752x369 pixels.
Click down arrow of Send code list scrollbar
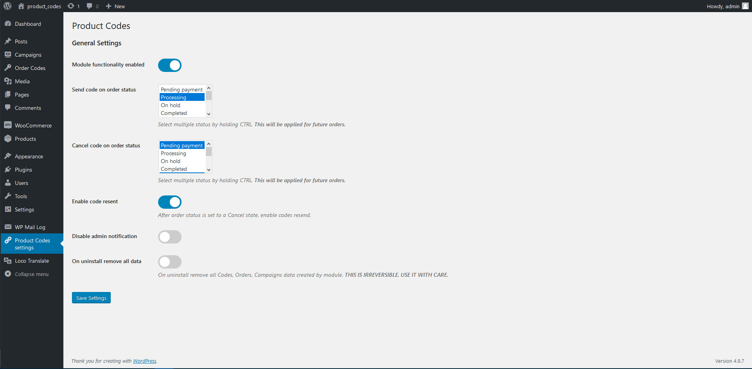pyautogui.click(x=209, y=114)
